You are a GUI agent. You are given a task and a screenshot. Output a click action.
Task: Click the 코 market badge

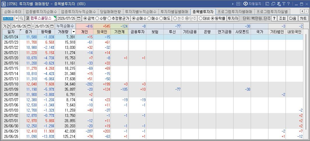[x=27, y=18]
